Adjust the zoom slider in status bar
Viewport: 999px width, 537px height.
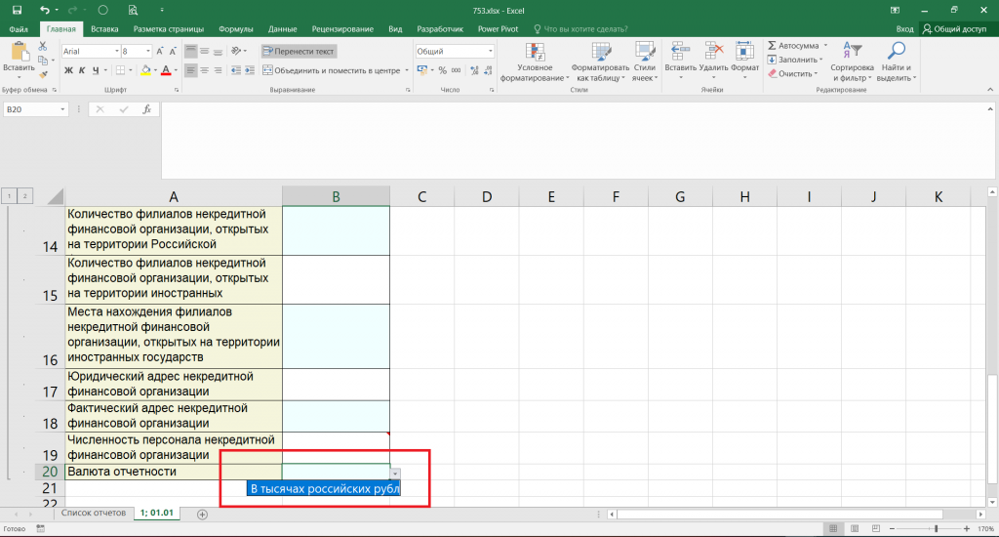(936, 529)
